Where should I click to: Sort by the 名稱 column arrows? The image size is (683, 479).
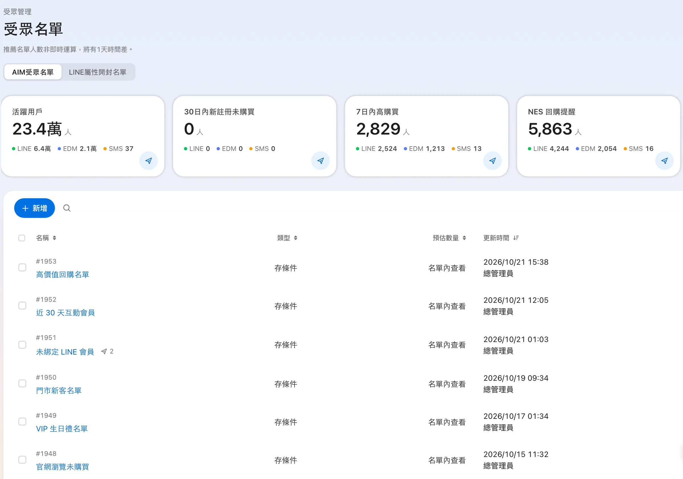[54, 238]
